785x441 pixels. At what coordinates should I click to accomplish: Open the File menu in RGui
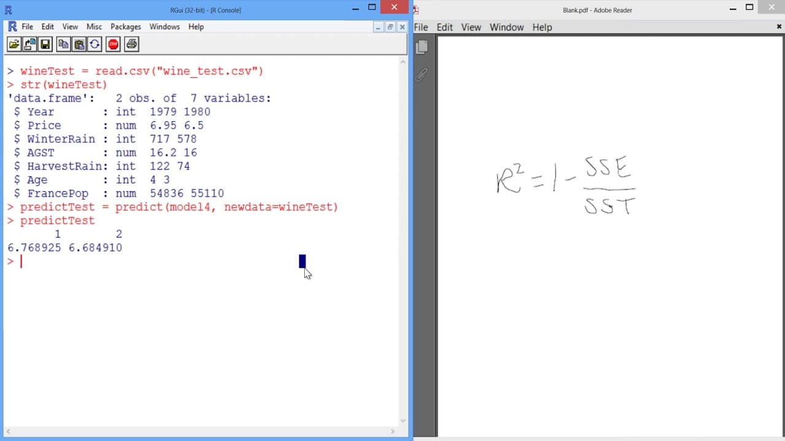point(28,27)
